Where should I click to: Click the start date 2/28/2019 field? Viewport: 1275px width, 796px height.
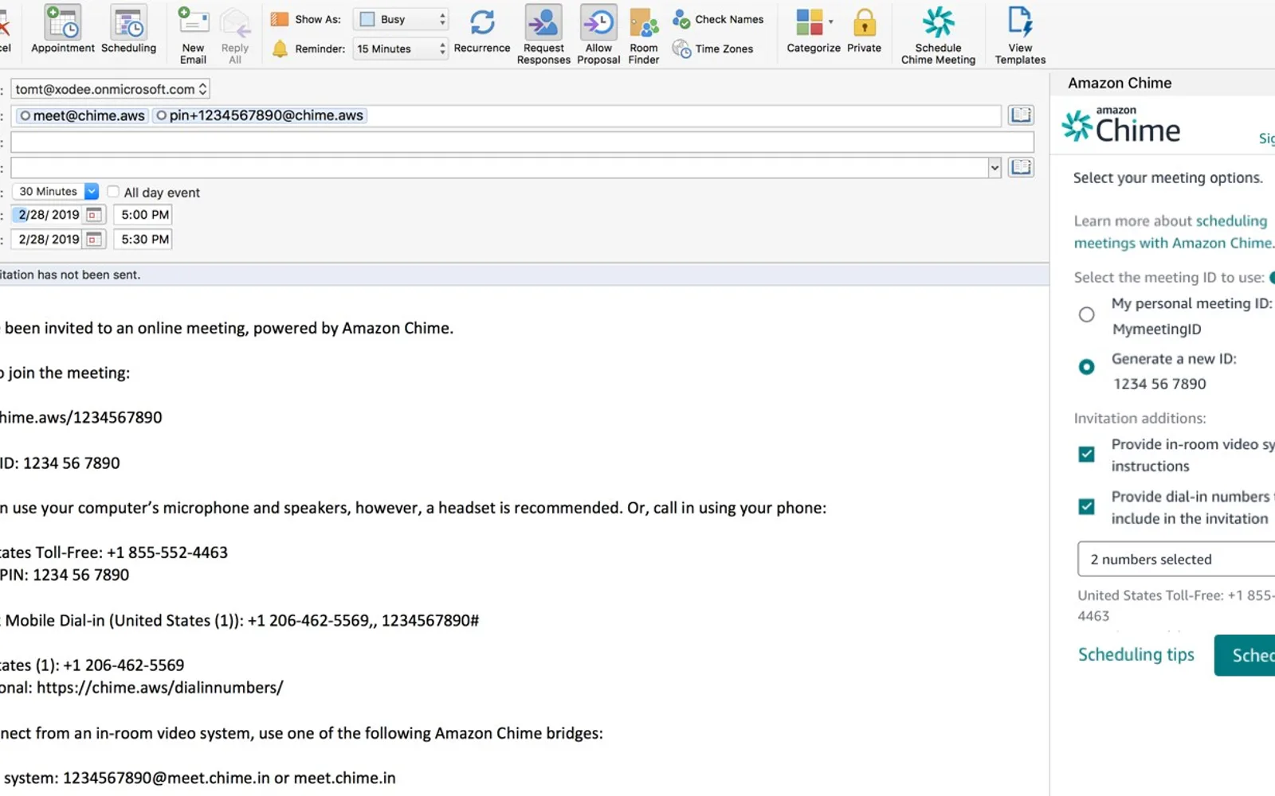click(x=49, y=215)
